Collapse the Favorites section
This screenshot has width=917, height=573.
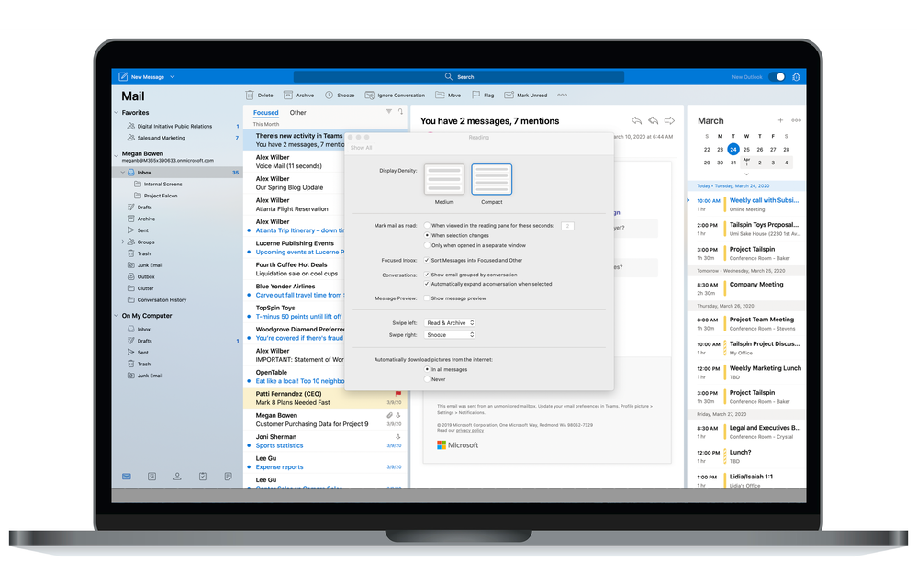coord(116,112)
